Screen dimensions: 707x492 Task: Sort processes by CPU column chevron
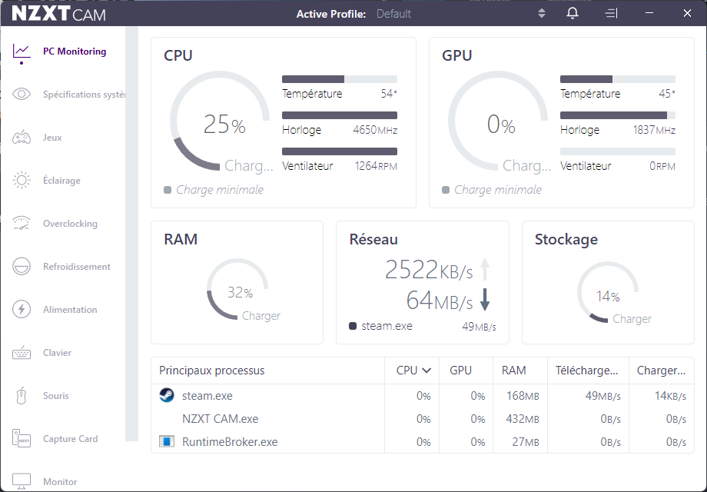pyautogui.click(x=427, y=371)
